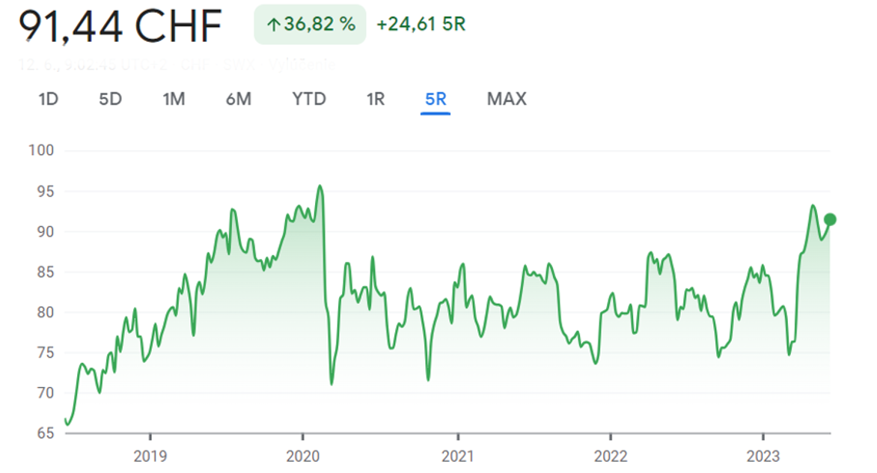Viewport: 877px width, 473px height.
Task: Click the 100 value on price axis
Action: coord(41,150)
